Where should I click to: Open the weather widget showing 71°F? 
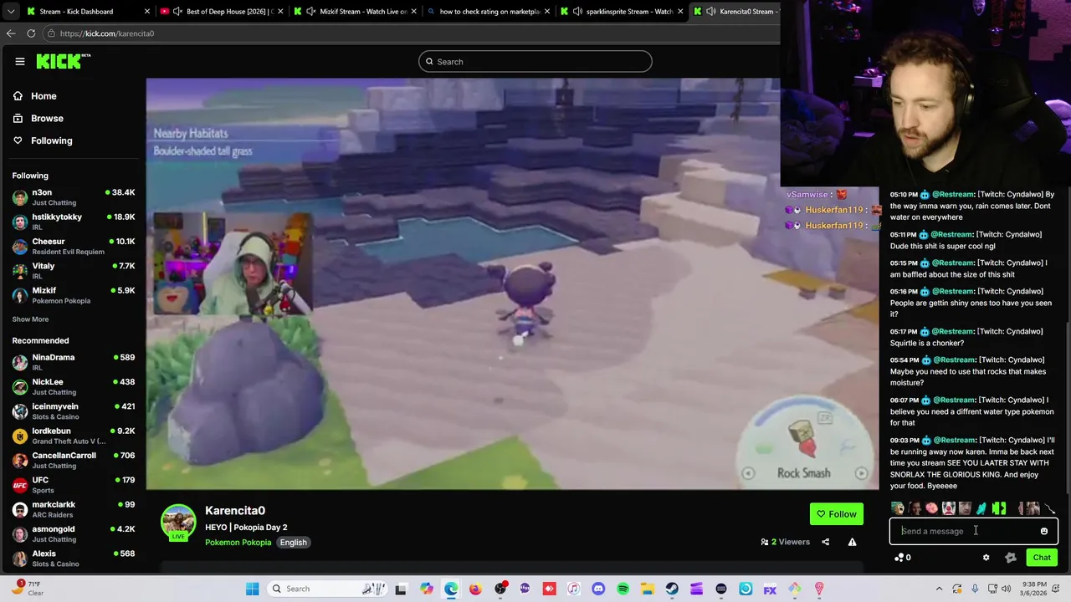pos(27,589)
